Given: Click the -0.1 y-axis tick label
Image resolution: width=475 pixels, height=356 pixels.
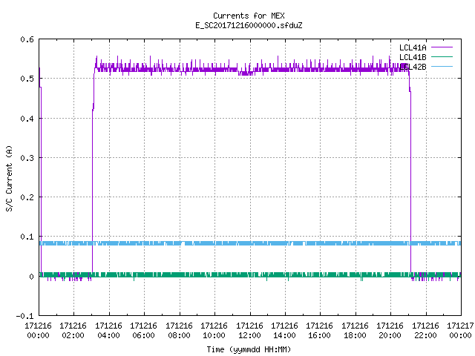Looking at the screenshot, I should [x=24, y=316].
